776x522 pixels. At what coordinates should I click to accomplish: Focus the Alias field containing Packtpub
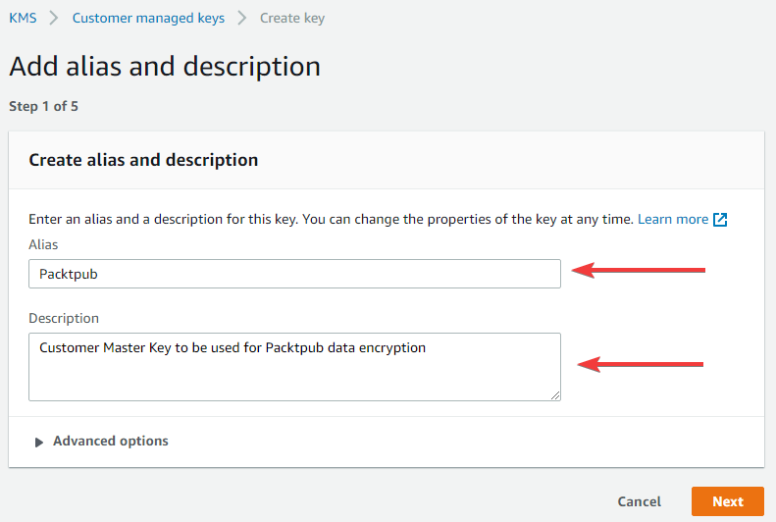(294, 274)
